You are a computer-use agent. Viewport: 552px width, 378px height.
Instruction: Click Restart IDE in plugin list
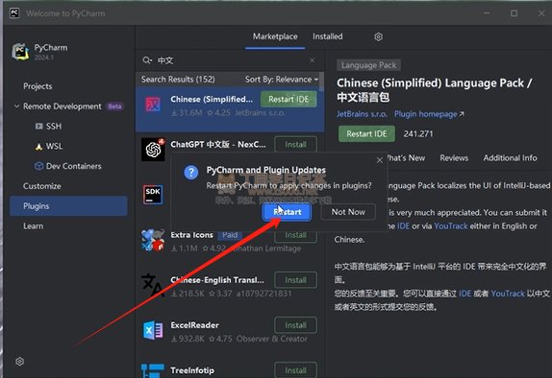tap(289, 100)
